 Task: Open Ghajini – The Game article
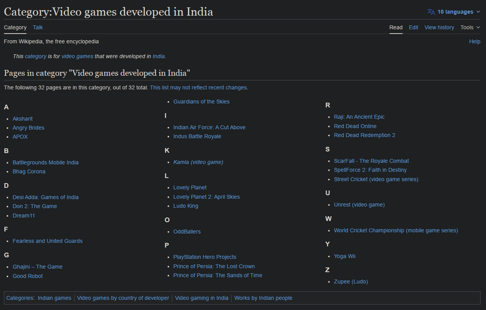38,267
